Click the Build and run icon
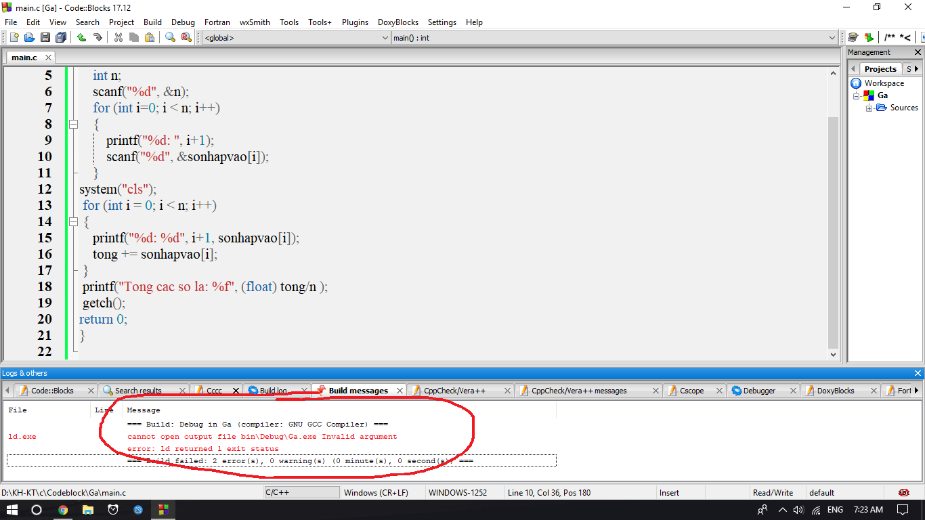 869,38
